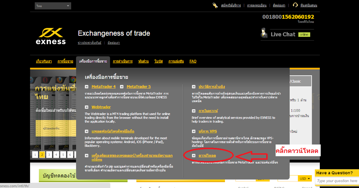Screen dimensions: 359x188
Task: Click the บัญชีทดลองใช้ demo account heading
Action: pos(59,175)
